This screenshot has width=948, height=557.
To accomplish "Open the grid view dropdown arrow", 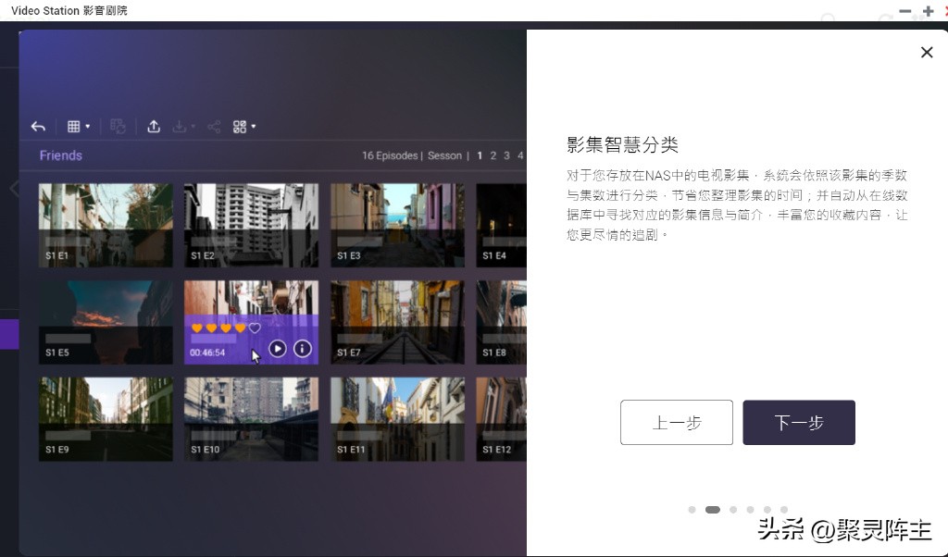I will (x=88, y=126).
